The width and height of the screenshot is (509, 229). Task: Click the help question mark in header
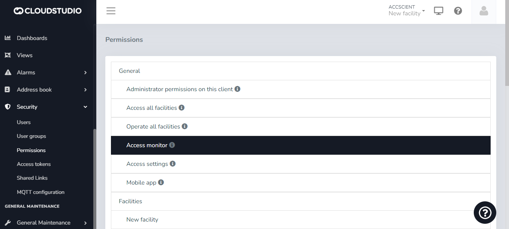coord(458,11)
